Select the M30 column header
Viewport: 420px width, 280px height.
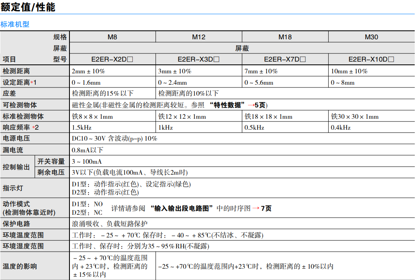[x=372, y=37]
